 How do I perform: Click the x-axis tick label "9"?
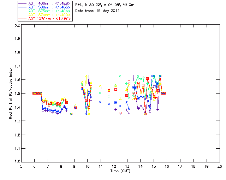tap(74, 166)
